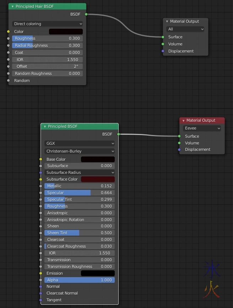Click Volume socket on Eevee Material Output
Viewport: 233px width, 308px height.
(179, 143)
